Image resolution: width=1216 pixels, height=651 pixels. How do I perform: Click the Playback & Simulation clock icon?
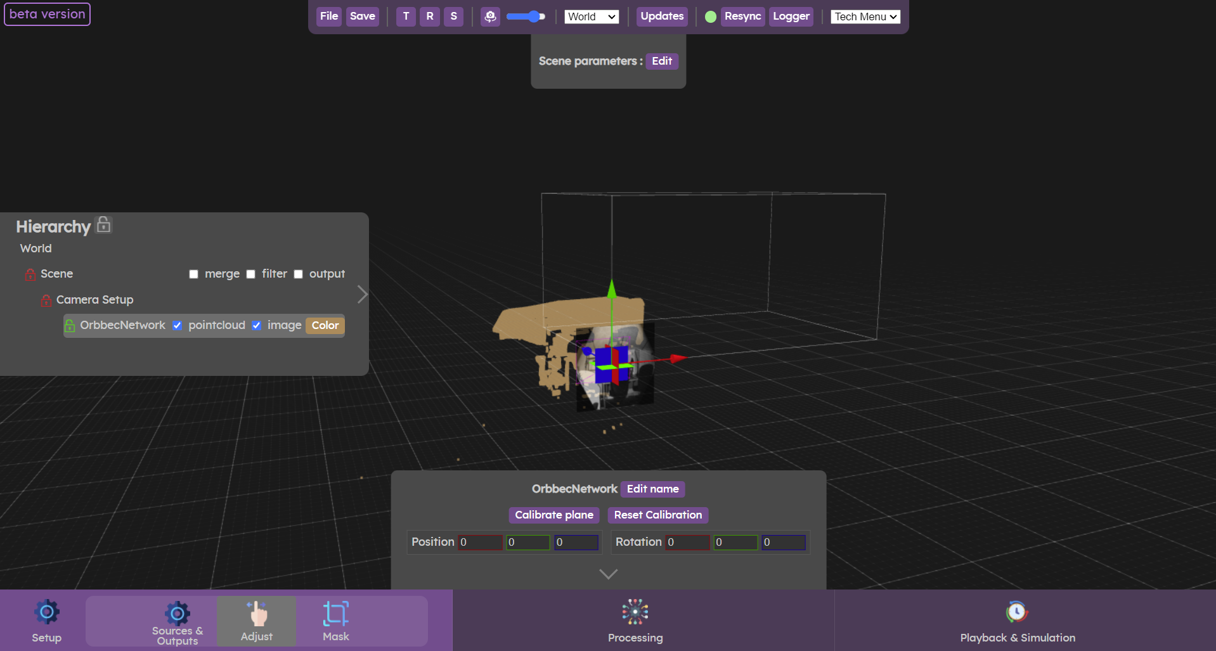(1016, 610)
